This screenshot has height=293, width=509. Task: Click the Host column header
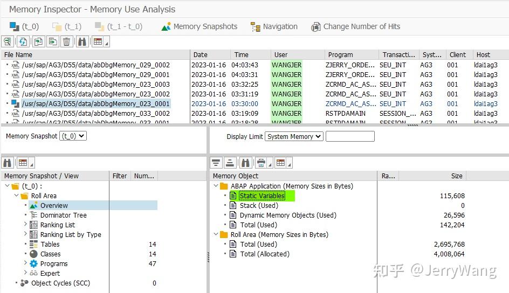coord(491,55)
